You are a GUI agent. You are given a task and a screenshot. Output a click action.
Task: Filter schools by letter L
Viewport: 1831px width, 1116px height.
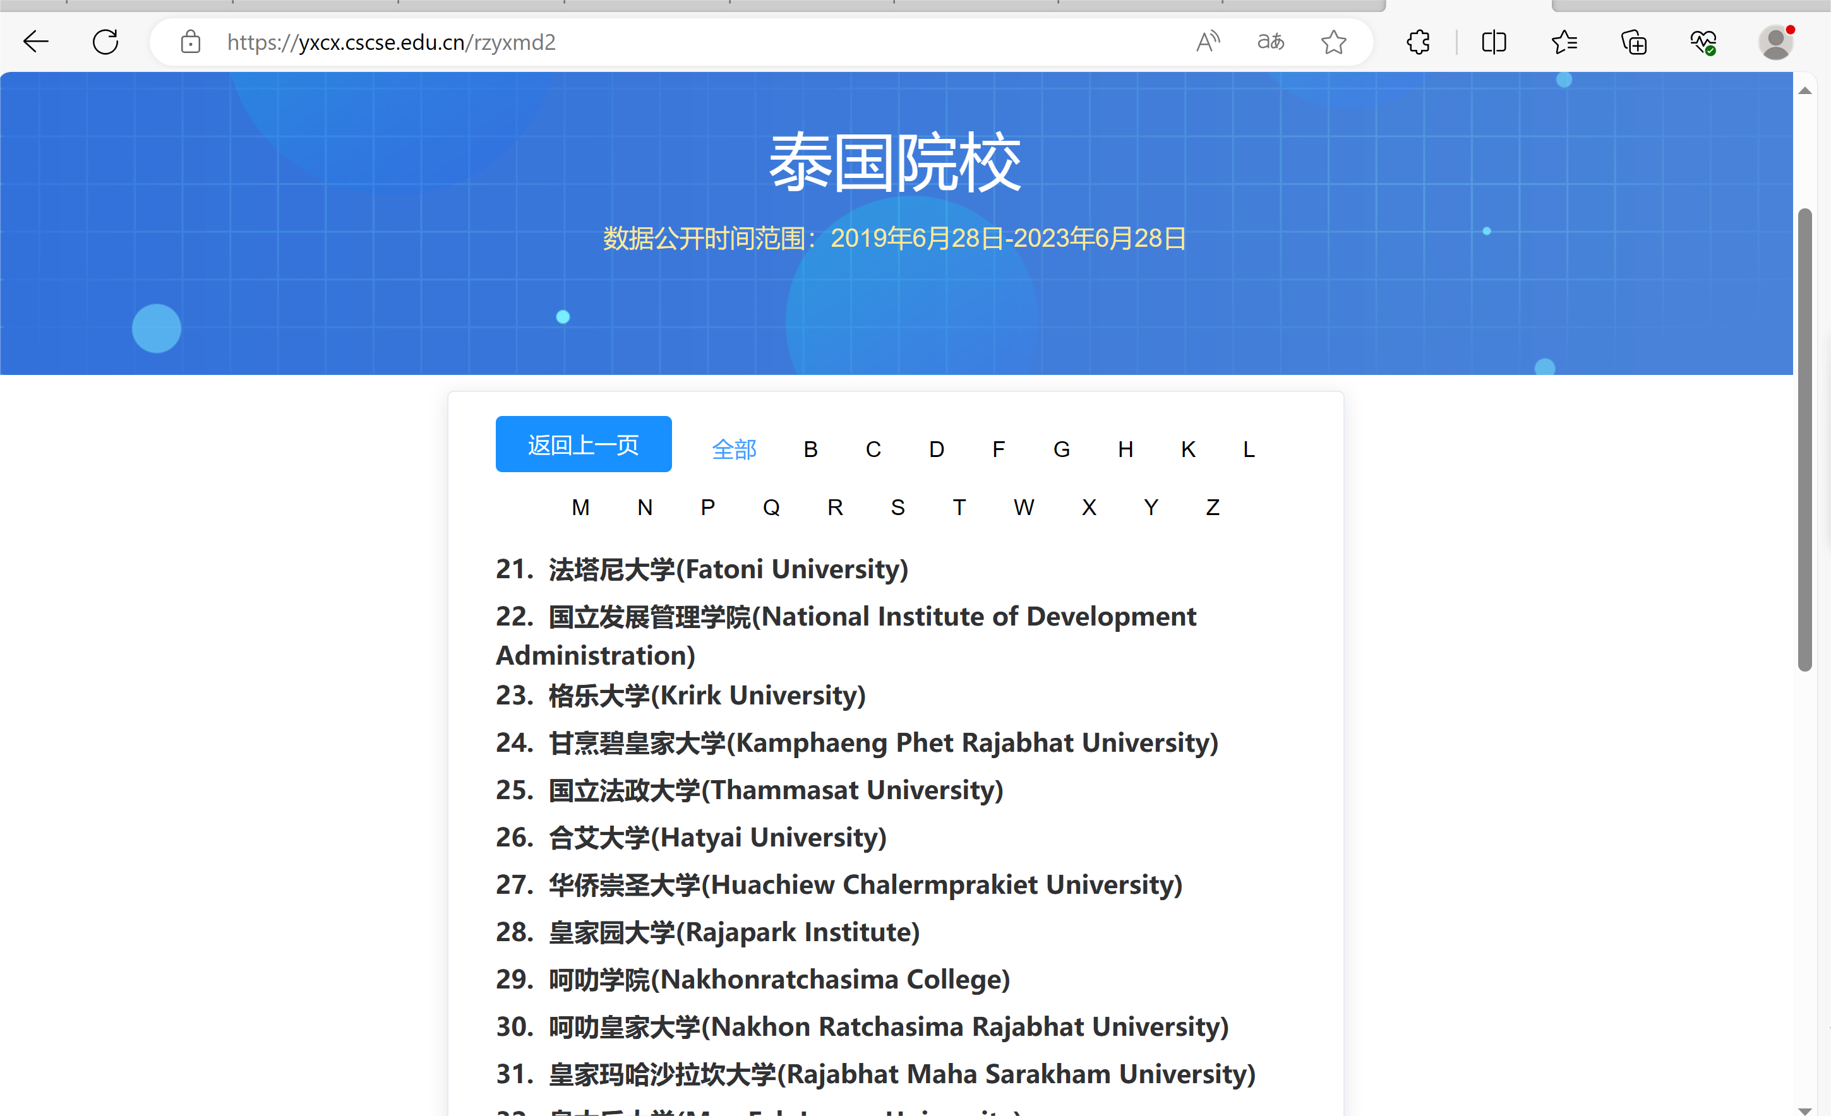[1249, 449]
